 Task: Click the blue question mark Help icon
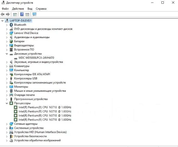[x=22, y=14]
